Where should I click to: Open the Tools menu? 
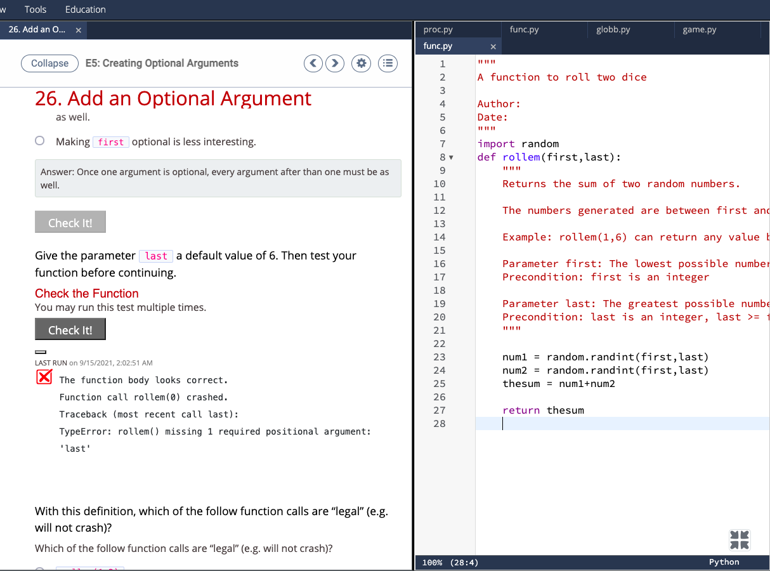click(35, 9)
